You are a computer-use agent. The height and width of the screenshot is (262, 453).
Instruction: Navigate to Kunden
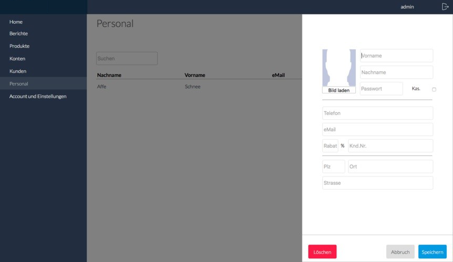(x=18, y=71)
